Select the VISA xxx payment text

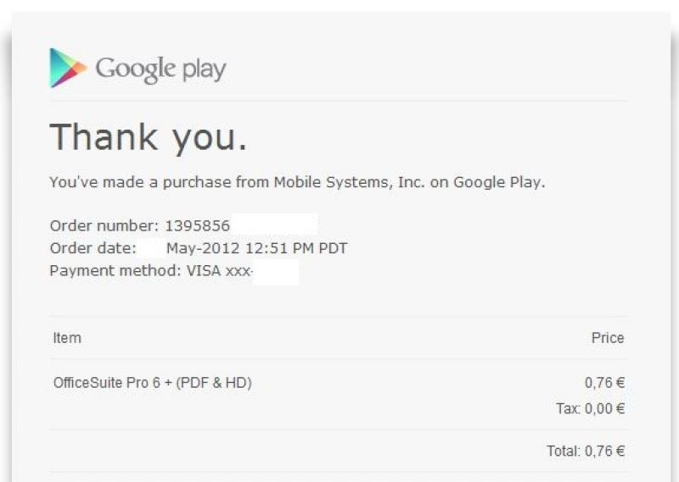[x=219, y=271]
